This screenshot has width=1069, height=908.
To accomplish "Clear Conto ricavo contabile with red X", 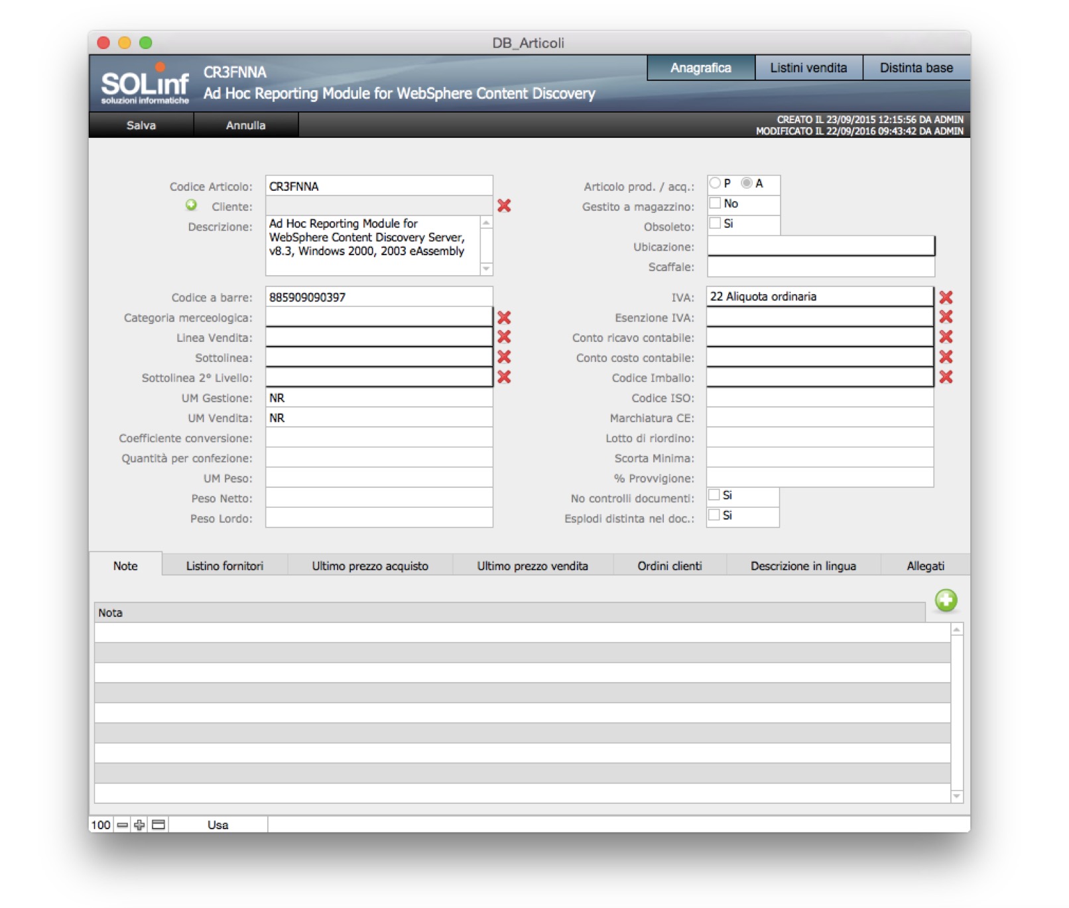I will pos(946,337).
